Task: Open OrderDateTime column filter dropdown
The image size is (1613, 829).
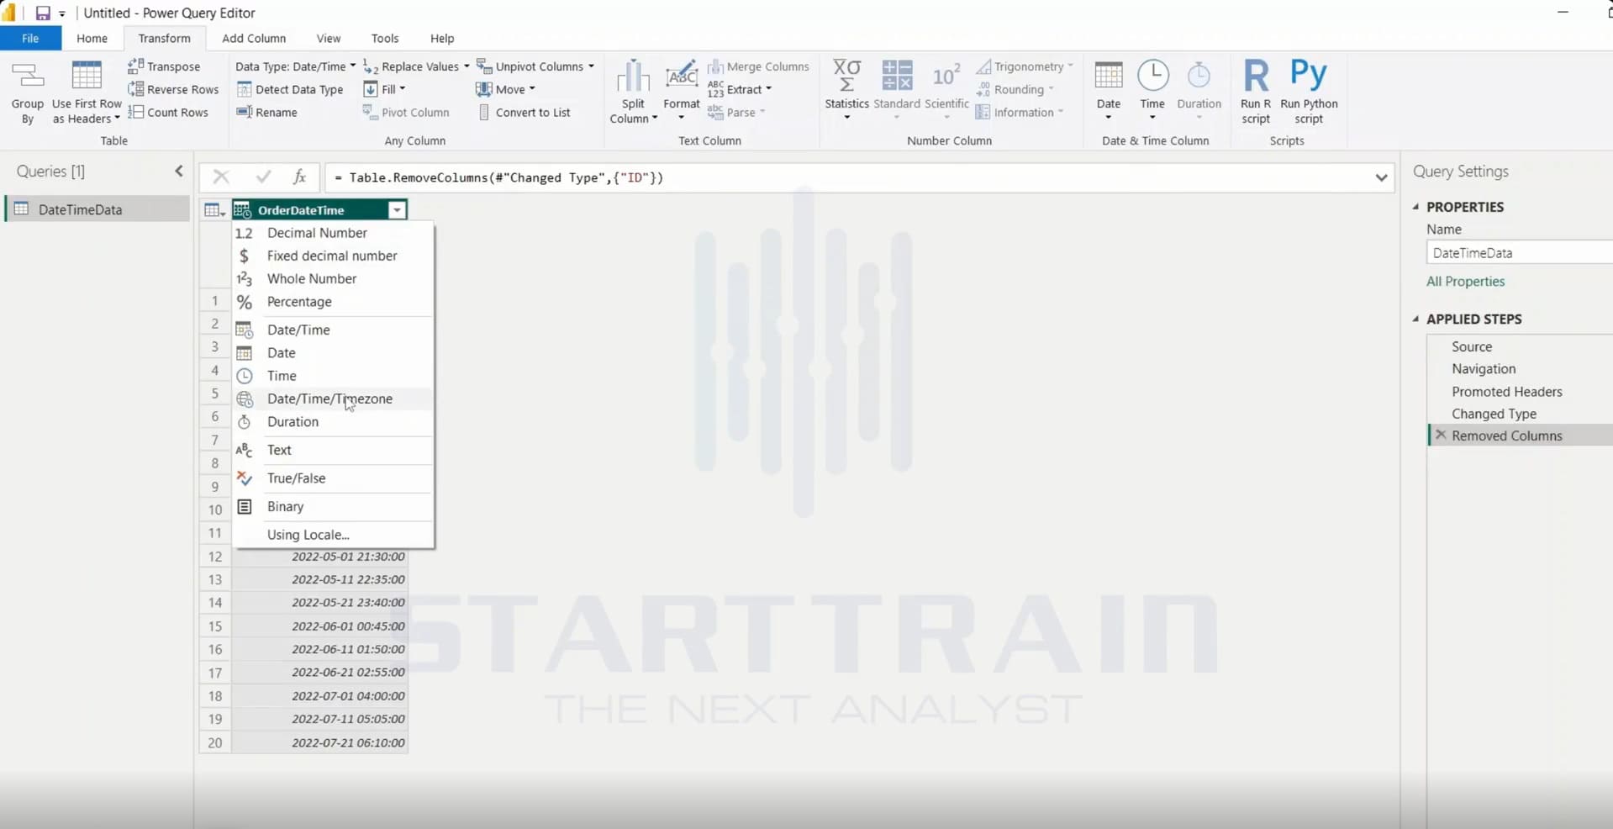Action: pos(397,210)
